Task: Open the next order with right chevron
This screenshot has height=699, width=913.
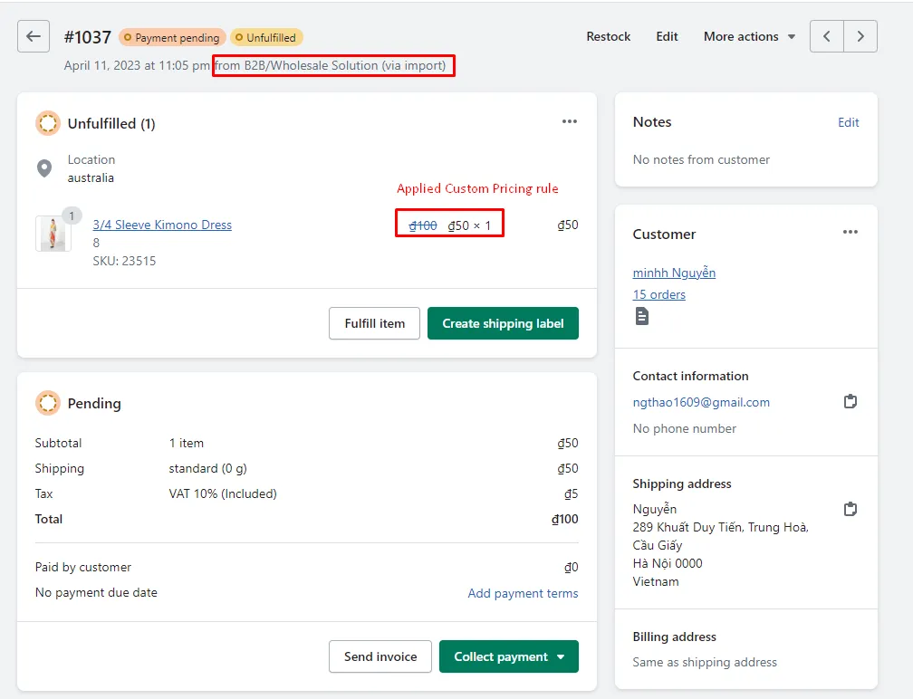Action: pos(860,36)
